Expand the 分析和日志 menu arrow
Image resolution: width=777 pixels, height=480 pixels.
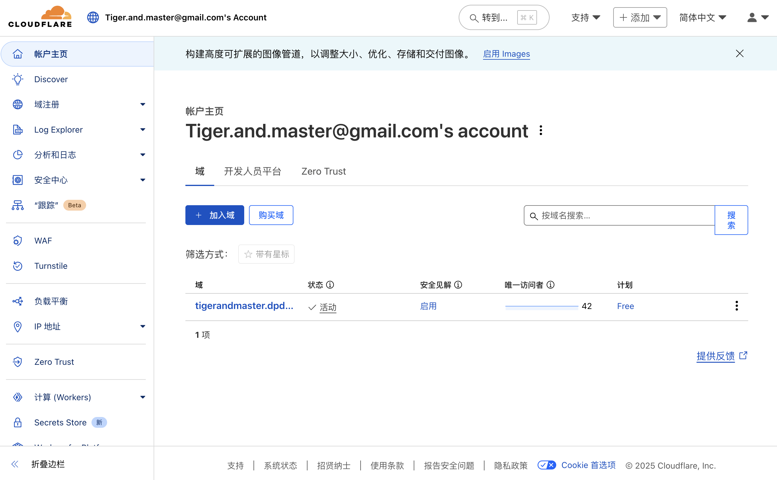click(x=143, y=154)
